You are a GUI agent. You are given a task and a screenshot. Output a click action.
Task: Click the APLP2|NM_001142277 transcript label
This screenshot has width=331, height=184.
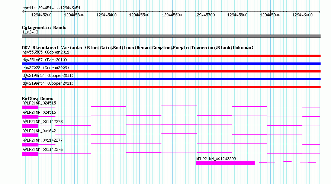(42, 140)
